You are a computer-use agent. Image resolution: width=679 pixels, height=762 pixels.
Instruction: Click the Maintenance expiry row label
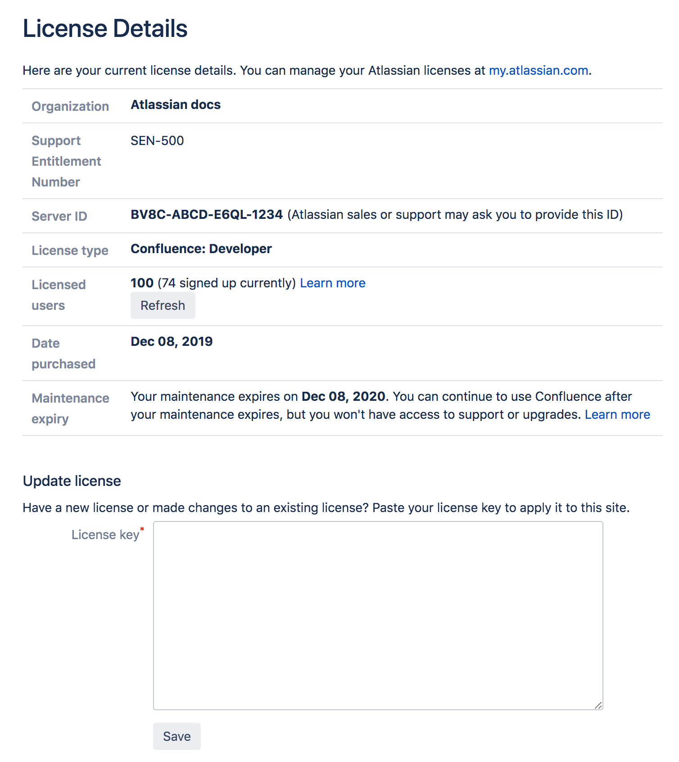71,408
